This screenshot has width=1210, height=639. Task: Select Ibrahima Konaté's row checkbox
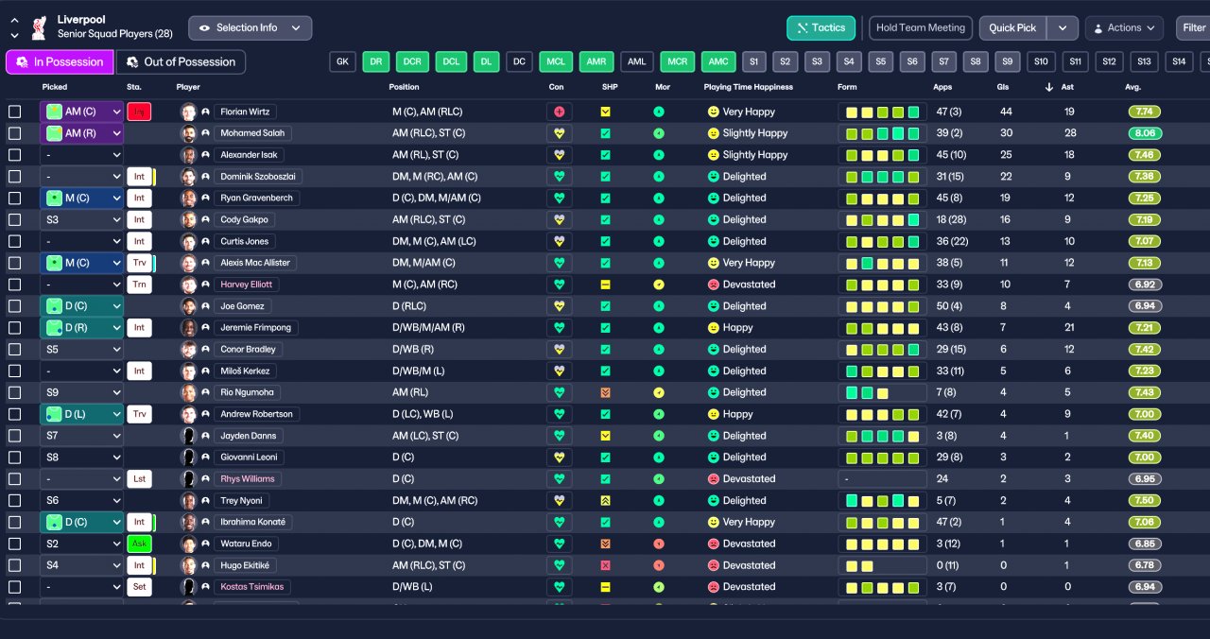click(14, 522)
